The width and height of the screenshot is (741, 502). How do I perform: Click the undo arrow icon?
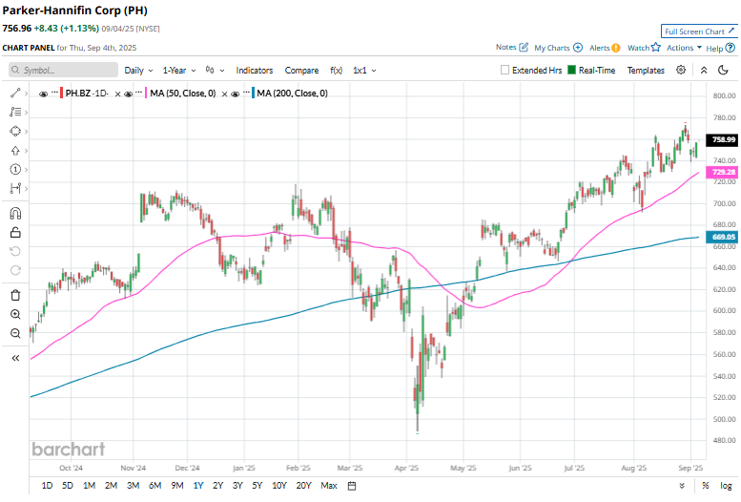click(x=15, y=251)
